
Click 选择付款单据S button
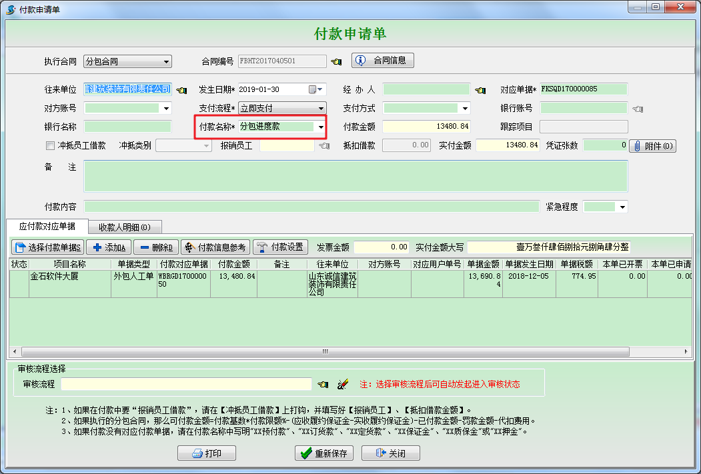pos(48,247)
